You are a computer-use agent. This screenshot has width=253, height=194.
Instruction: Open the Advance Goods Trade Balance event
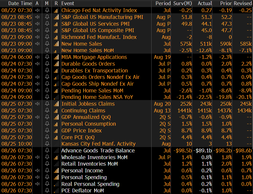click(98, 151)
